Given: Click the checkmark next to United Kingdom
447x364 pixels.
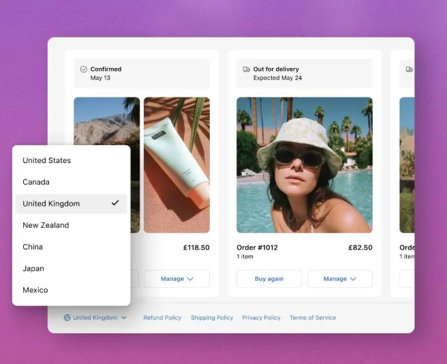Looking at the screenshot, I should pos(115,203).
